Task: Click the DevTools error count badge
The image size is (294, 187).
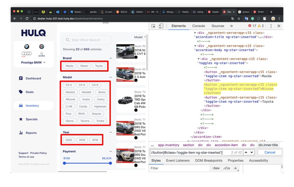Action: click(x=252, y=26)
